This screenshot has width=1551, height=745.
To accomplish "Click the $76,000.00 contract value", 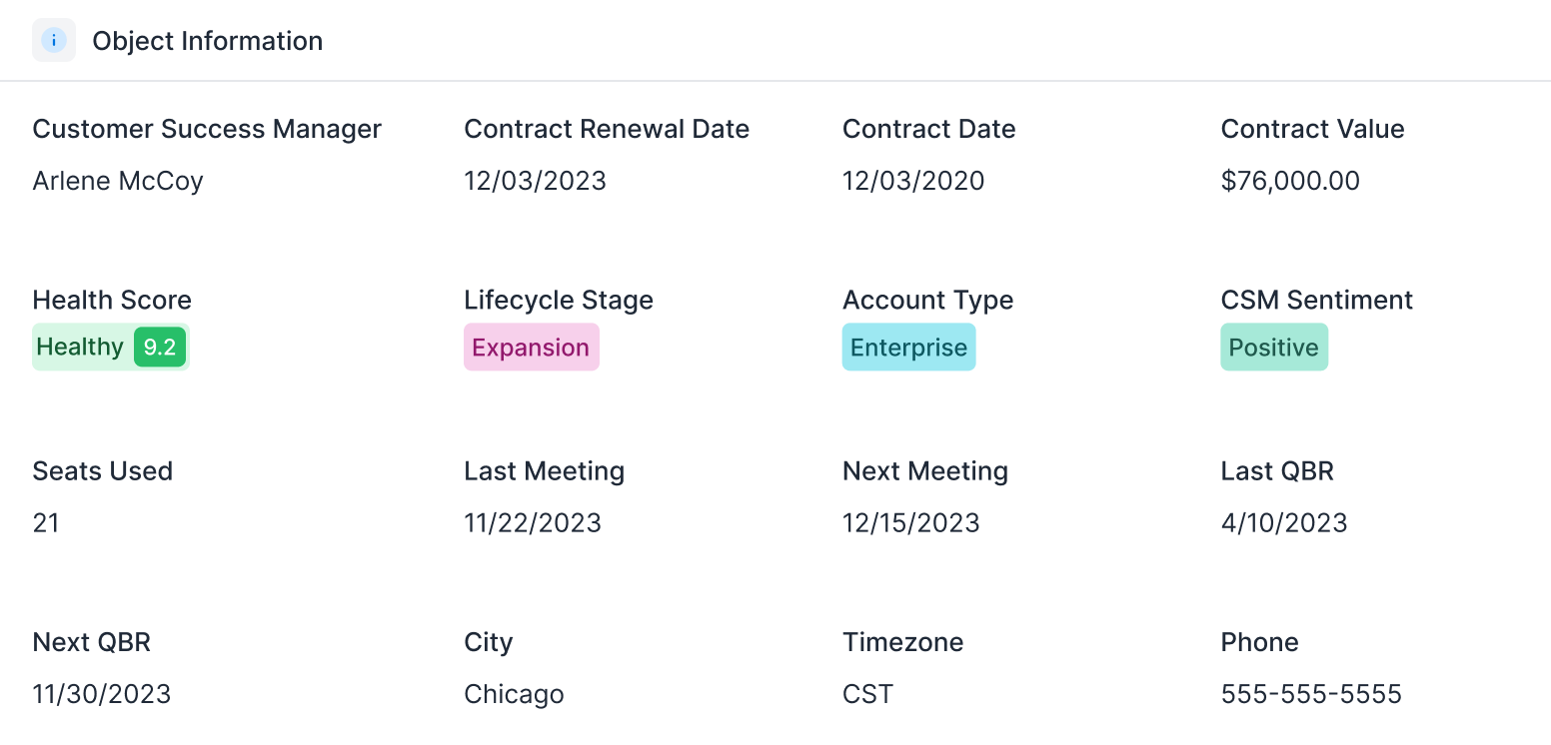I will (x=1290, y=181).
